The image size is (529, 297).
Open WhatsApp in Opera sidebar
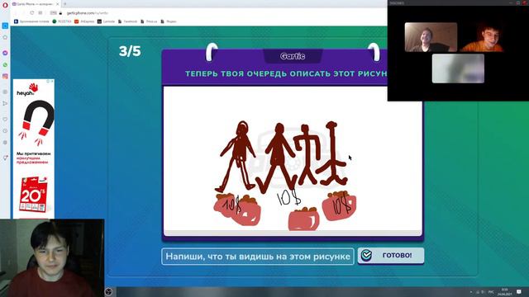click(x=5, y=64)
